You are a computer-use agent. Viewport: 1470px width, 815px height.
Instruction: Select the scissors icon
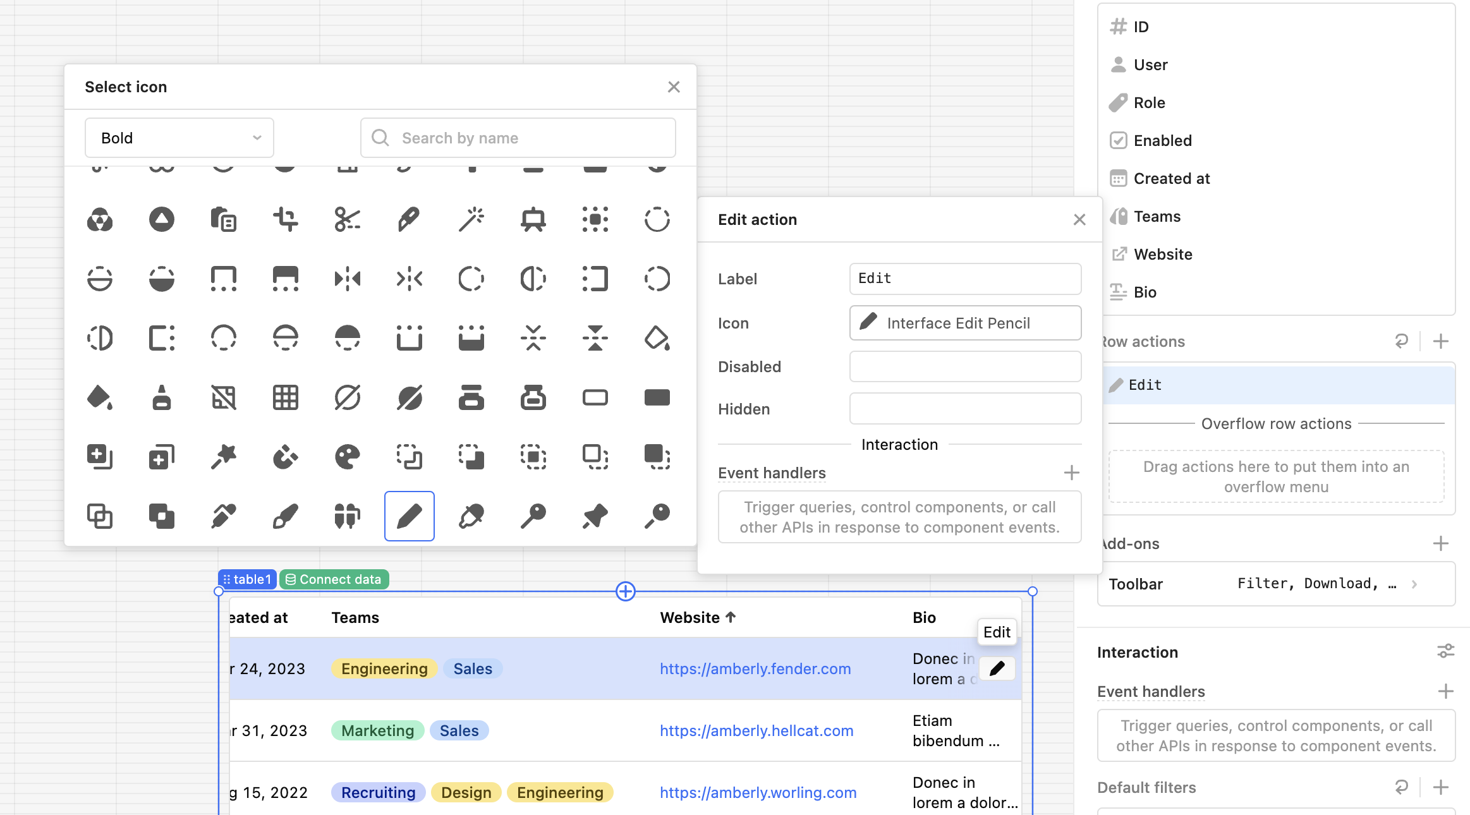[348, 220]
